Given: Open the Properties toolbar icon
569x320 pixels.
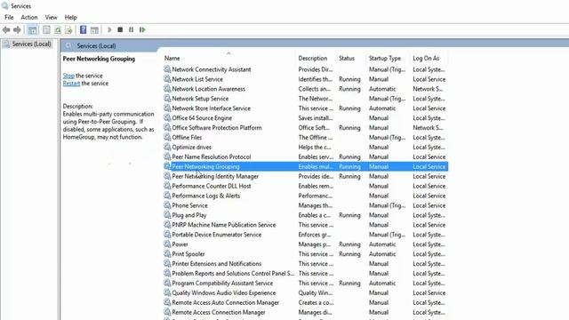Looking at the screenshot, I should tap(46, 29).
